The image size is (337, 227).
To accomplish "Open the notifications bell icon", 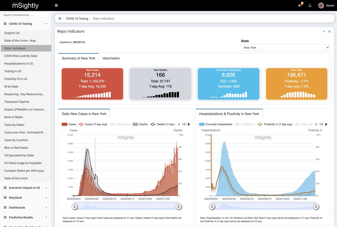I will click(310, 5).
